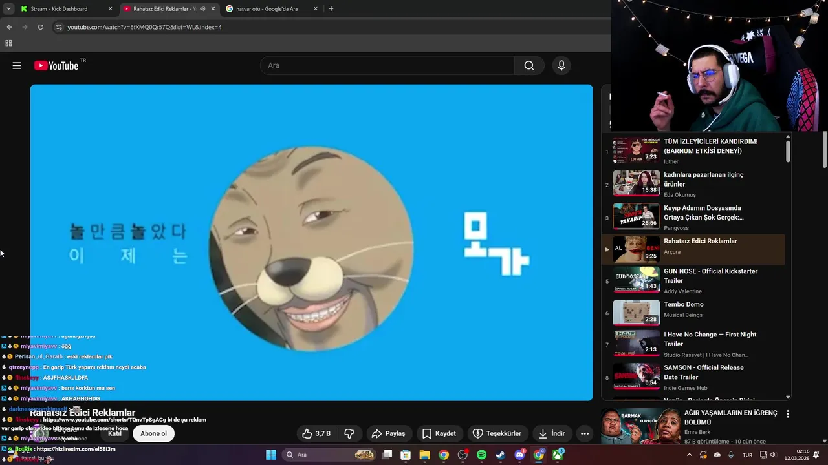The image size is (828, 465).
Task: Start voice search with the microphone
Action: tap(561, 65)
